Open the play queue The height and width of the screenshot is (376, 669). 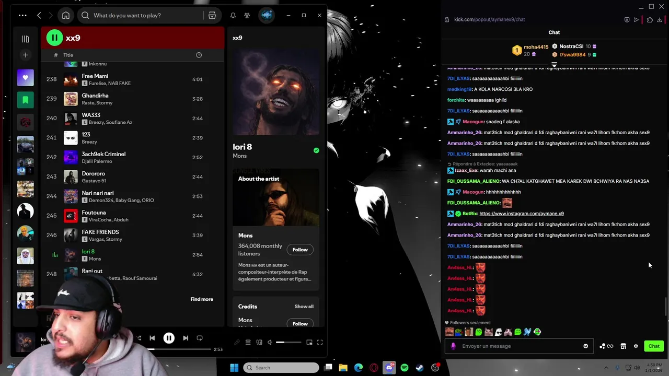(x=248, y=343)
